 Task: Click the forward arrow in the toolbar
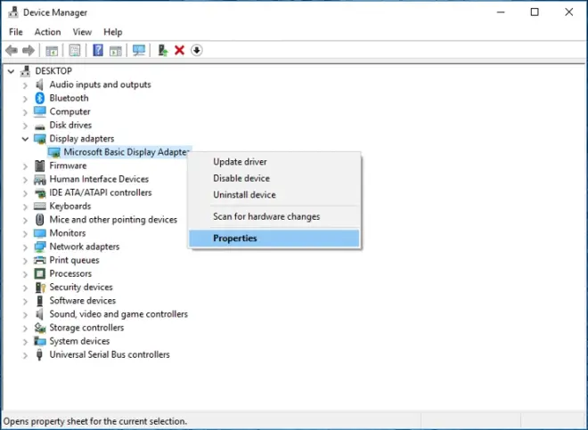tap(29, 50)
